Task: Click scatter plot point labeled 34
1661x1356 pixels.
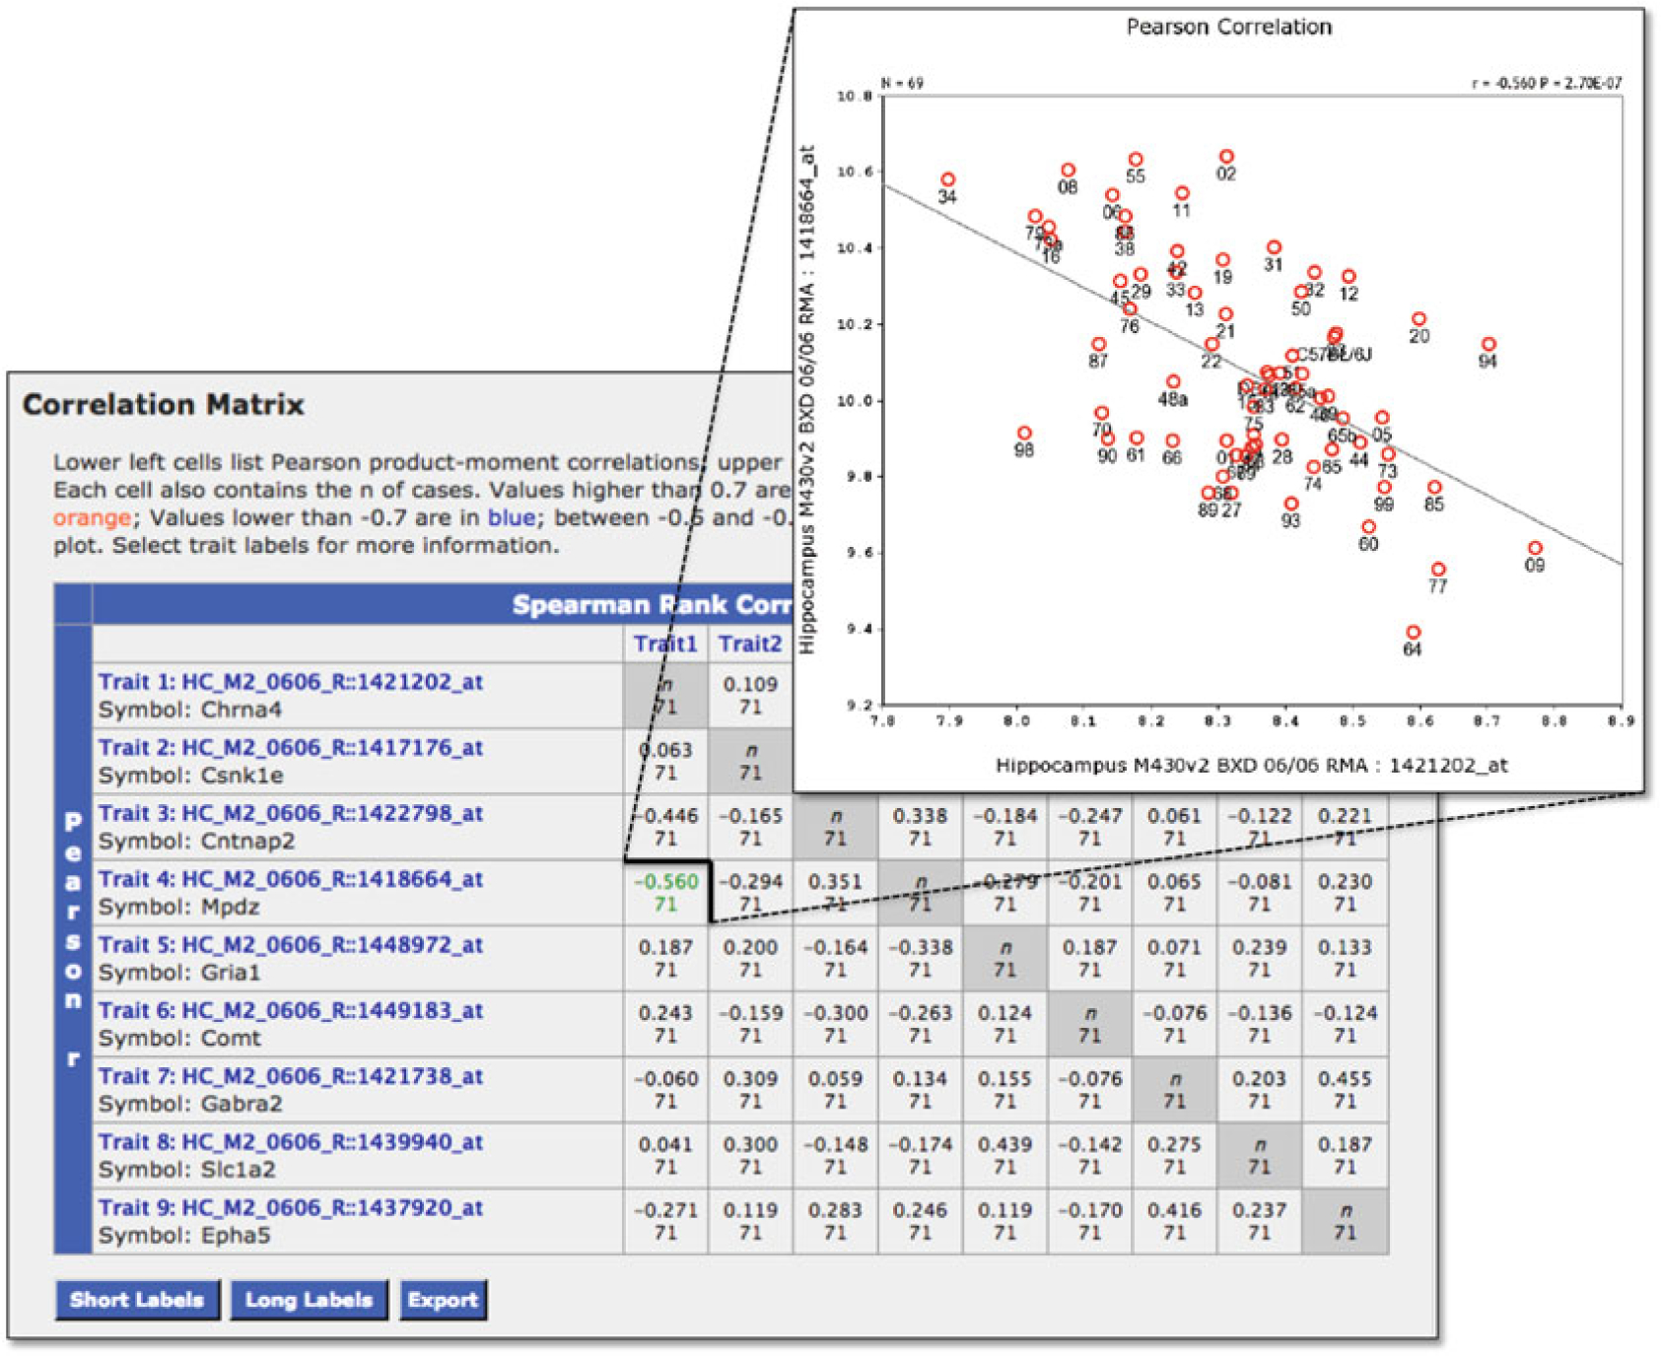Action: pyautogui.click(x=948, y=180)
